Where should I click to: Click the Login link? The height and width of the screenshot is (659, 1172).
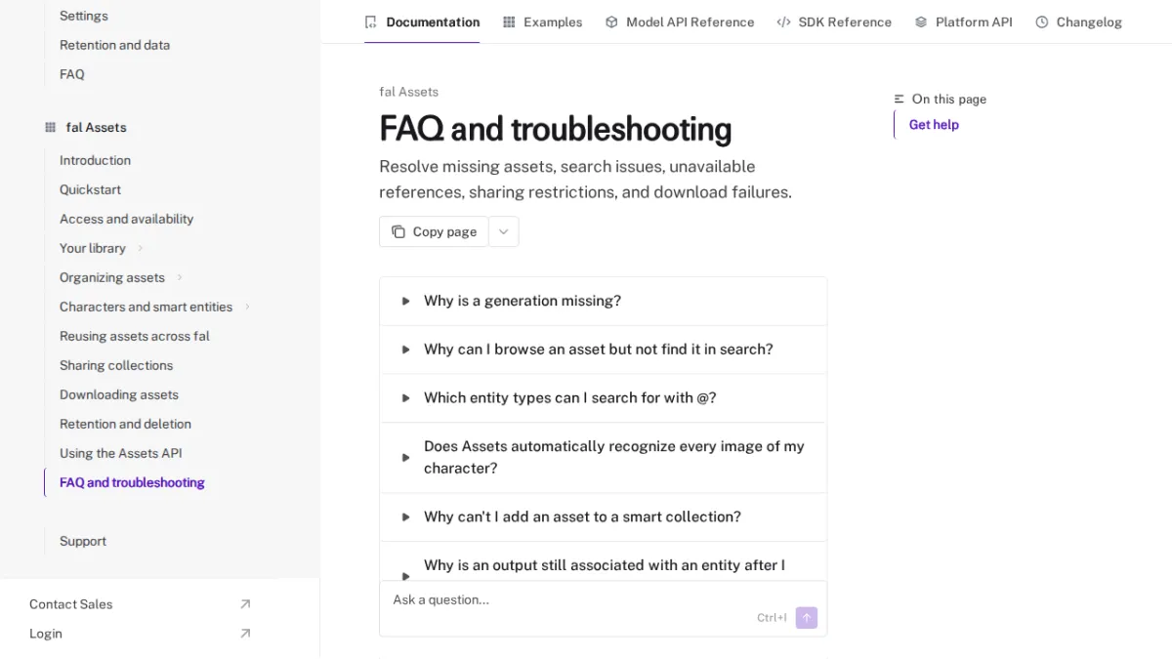click(46, 634)
